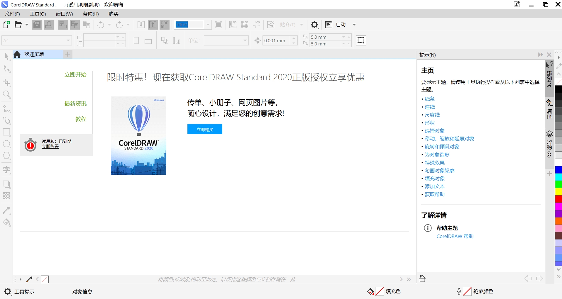Select the Ellipse tool
This screenshot has height=299, width=562.
pos(6,144)
